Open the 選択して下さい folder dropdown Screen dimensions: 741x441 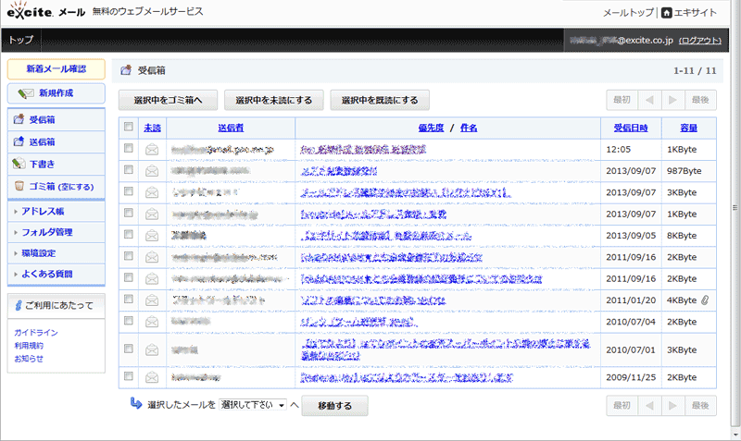[253, 405]
